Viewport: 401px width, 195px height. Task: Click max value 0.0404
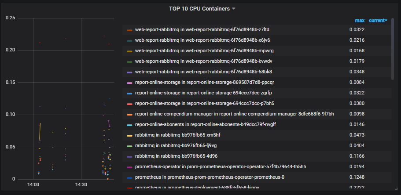coord(357,145)
